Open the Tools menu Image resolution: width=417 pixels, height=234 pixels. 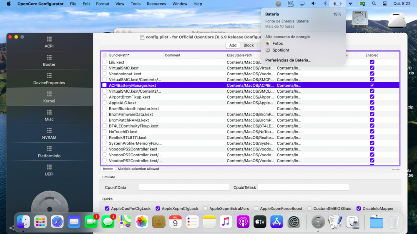click(x=136, y=4)
